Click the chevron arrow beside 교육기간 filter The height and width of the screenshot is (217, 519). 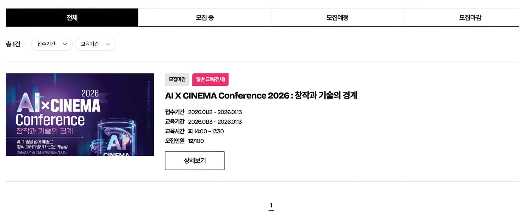[108, 44]
